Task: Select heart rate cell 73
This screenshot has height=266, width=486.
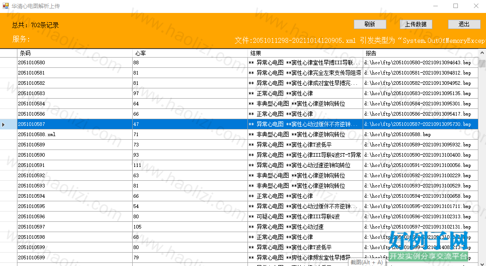Action: coord(190,145)
